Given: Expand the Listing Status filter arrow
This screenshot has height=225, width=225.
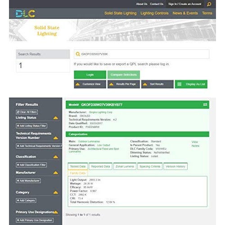Looking at the screenshot, I should [x=56, y=118].
